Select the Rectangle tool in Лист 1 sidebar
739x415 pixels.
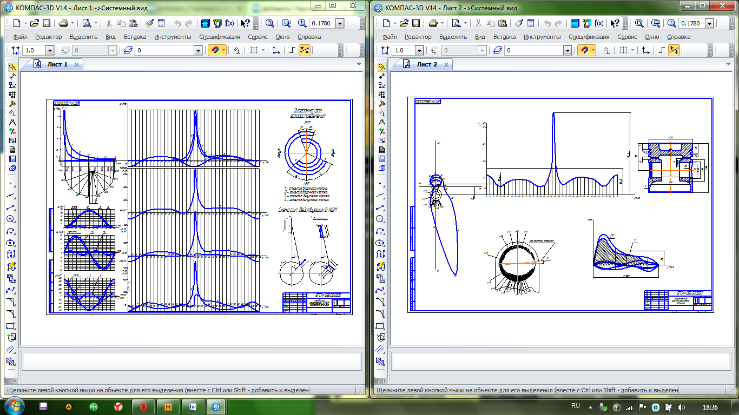pos(12,326)
